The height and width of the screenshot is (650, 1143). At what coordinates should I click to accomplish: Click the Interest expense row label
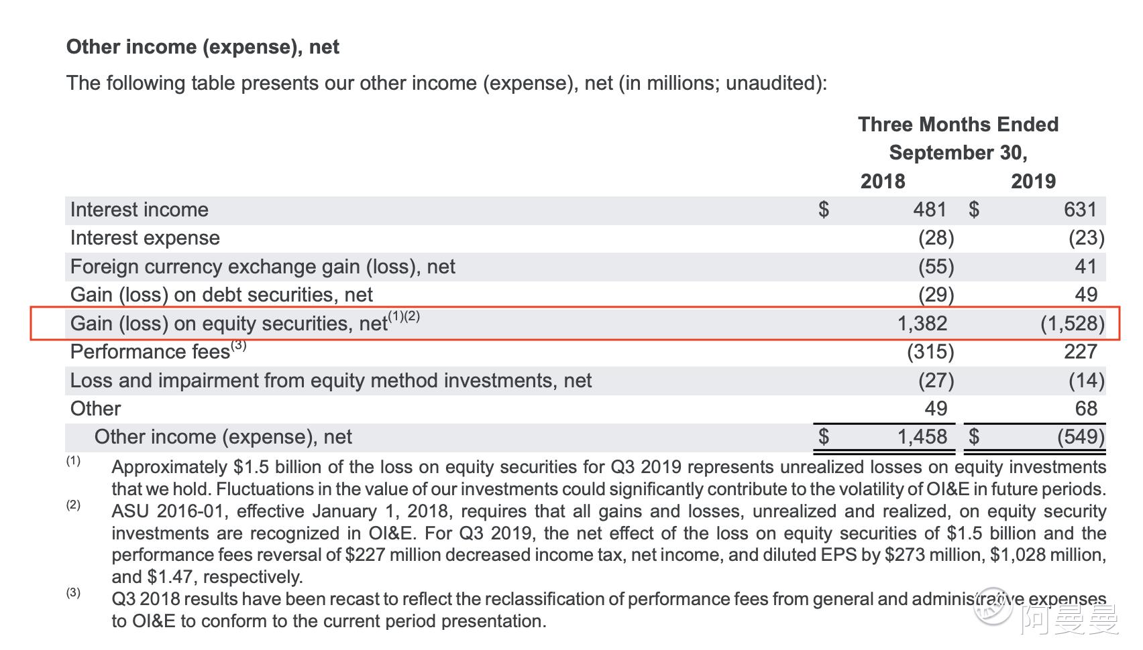[145, 238]
